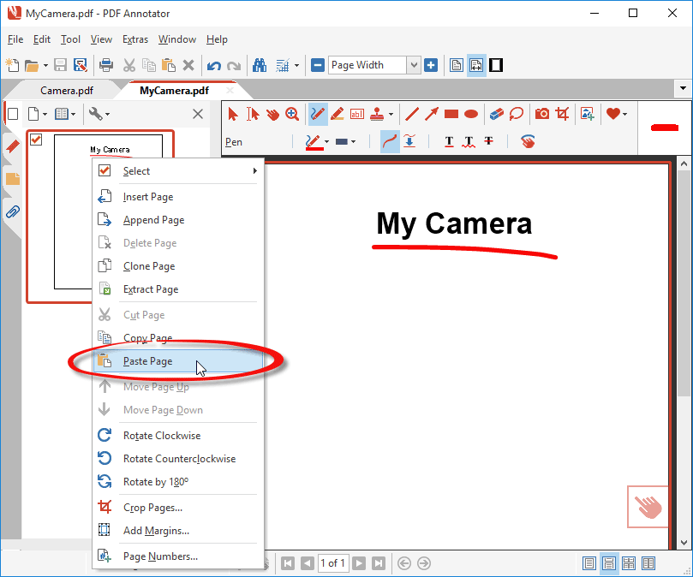Pick the Highlighter tool
The height and width of the screenshot is (577, 693).
click(337, 113)
